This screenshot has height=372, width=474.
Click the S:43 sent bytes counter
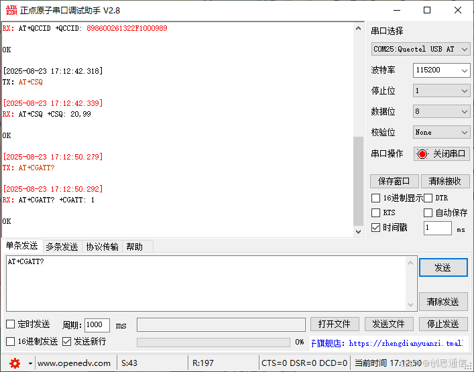pyautogui.click(x=129, y=363)
